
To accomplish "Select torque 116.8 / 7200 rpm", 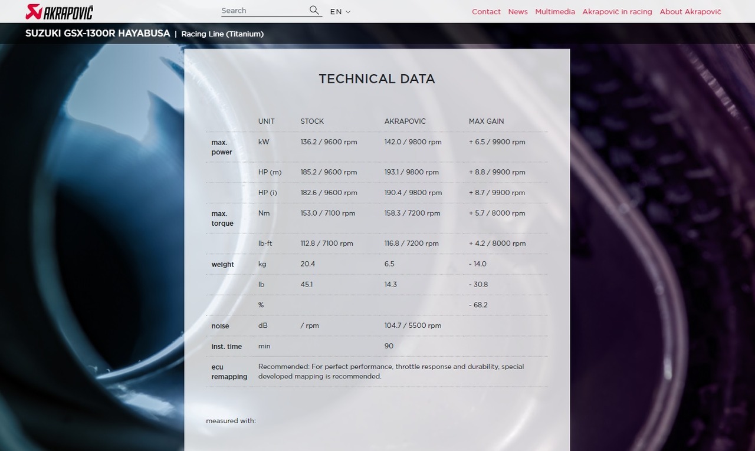I will (x=412, y=243).
